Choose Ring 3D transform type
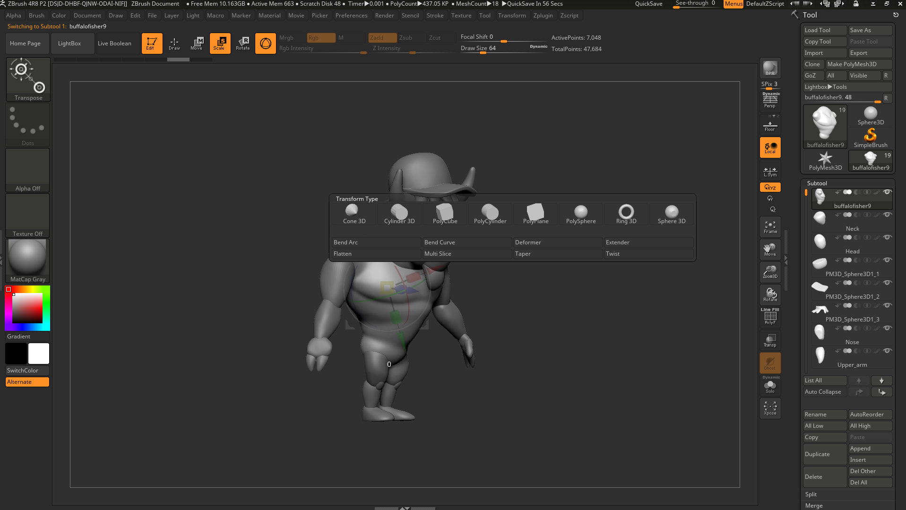This screenshot has width=906, height=510. (626, 214)
